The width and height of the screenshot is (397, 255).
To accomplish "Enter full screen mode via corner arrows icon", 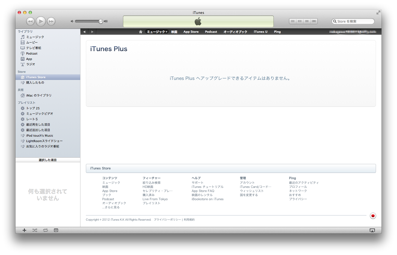I will pyautogui.click(x=378, y=13).
